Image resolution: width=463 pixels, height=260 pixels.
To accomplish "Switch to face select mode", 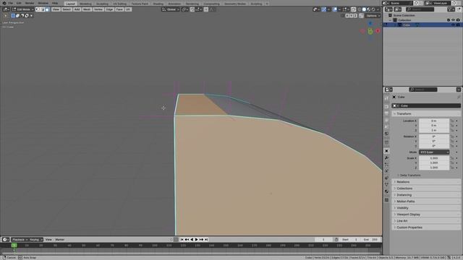I will click(47, 9).
